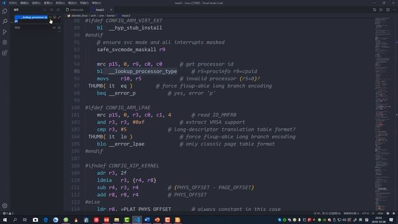Click the line and column indicator in status bar
The height and width of the screenshot is (224, 398).
click(327, 213)
